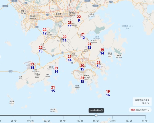Open the 21/14 temperature marker at the airport
The image size is (154, 123).
pos(32,66)
